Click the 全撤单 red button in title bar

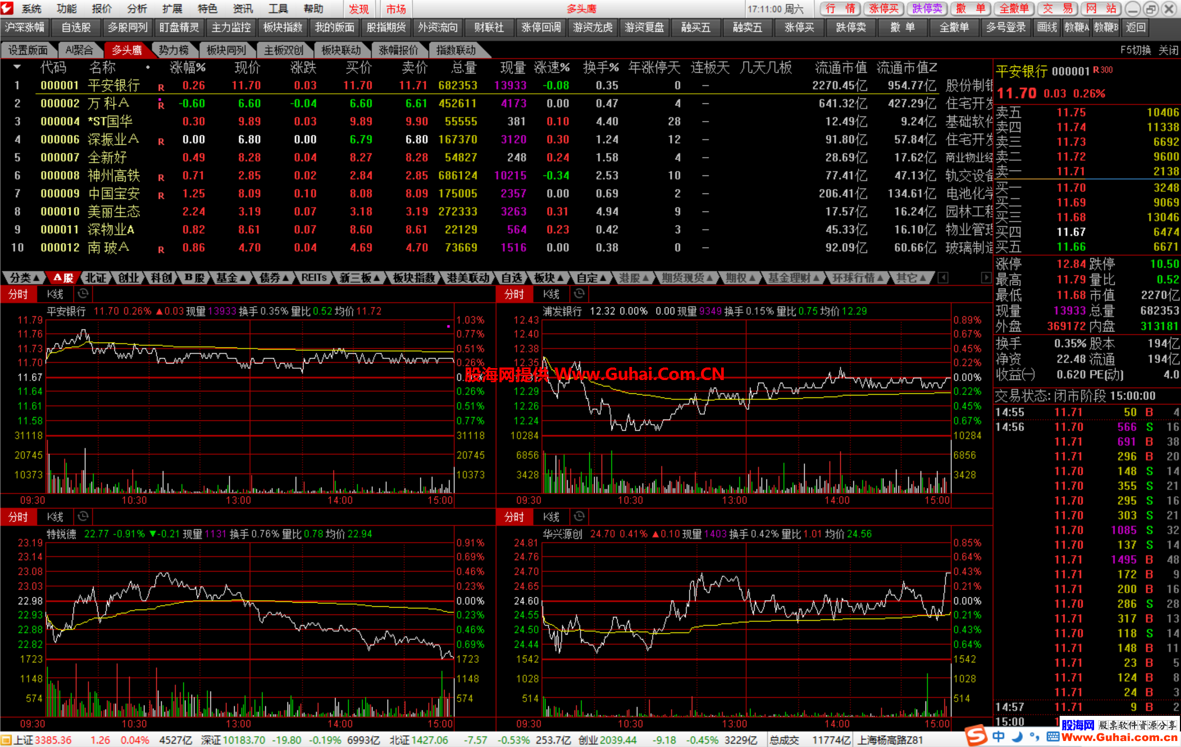coord(1014,9)
